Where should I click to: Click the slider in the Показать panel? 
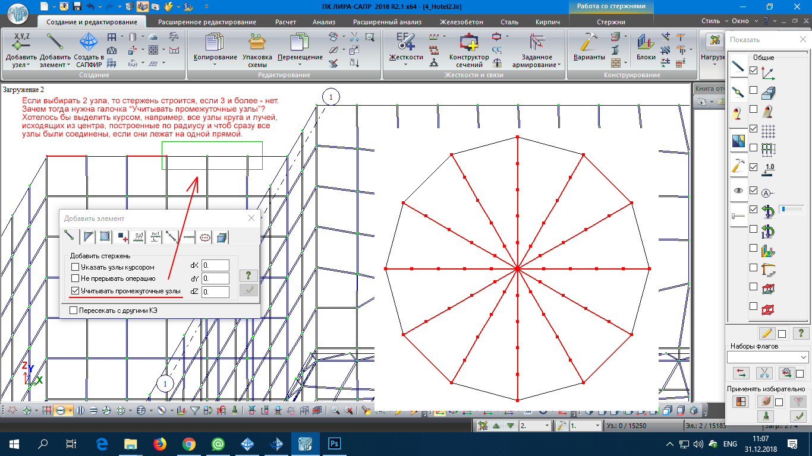791,209
